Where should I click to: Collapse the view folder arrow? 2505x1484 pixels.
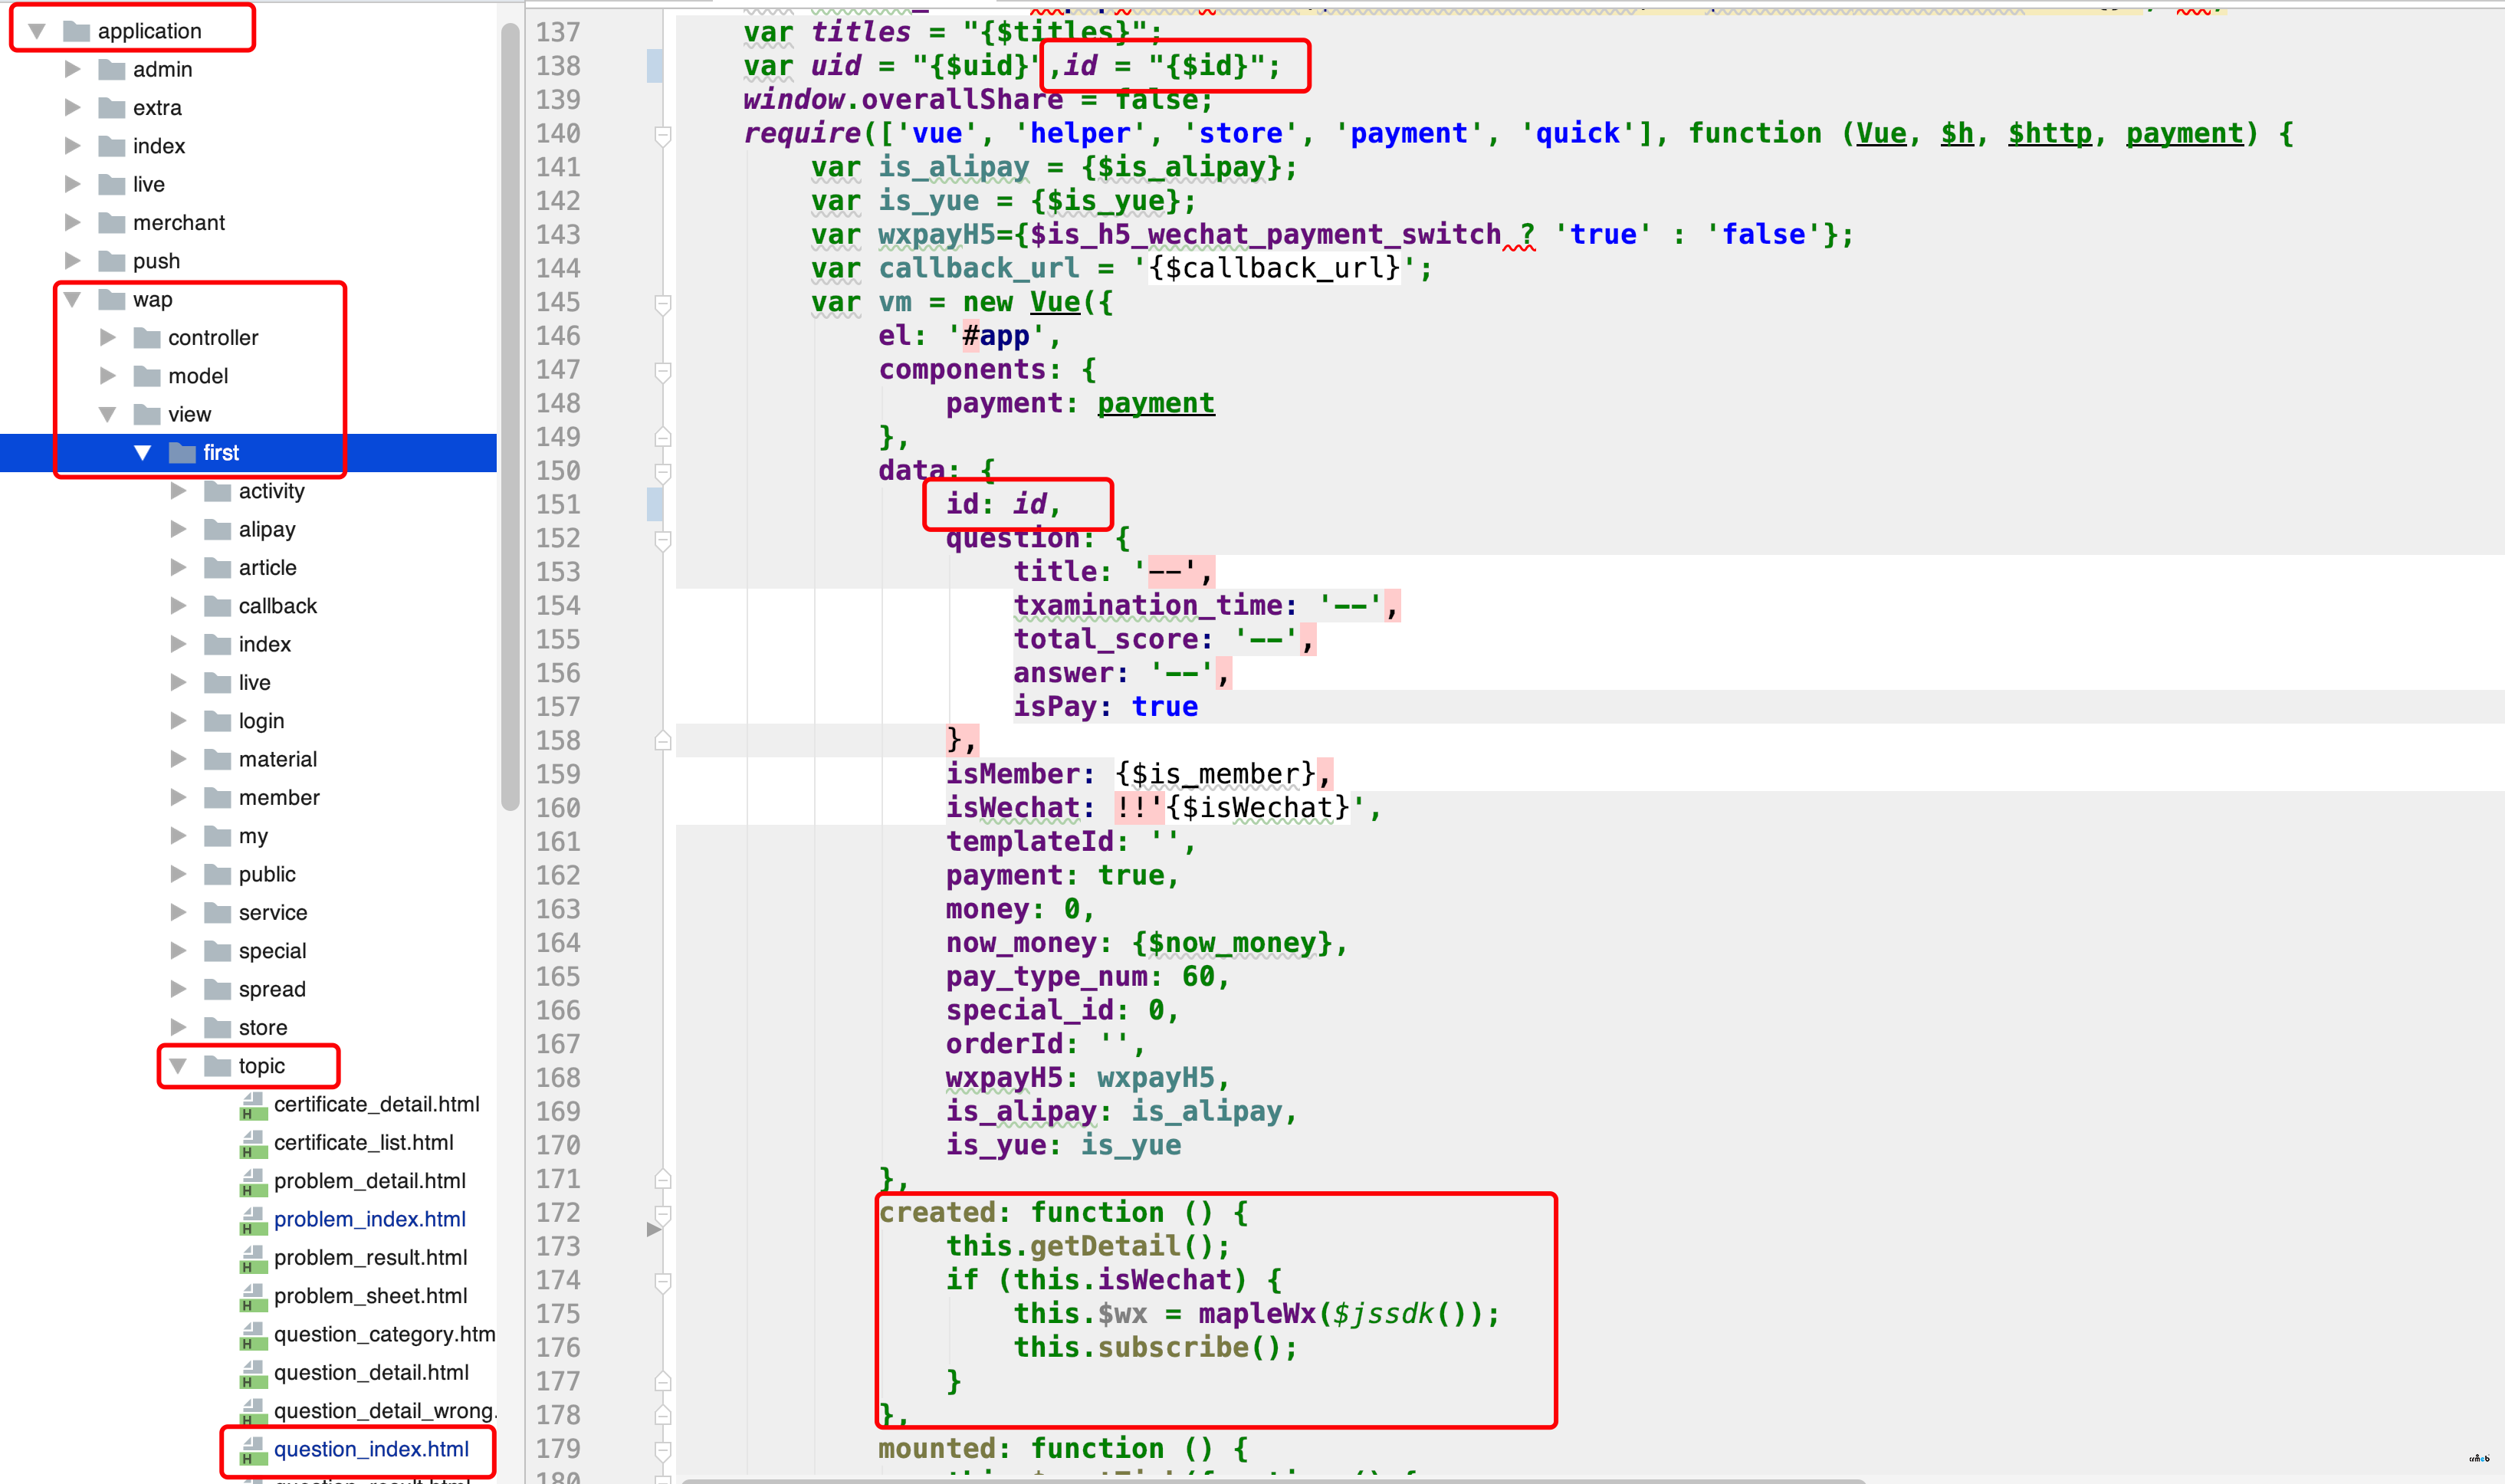click(107, 414)
